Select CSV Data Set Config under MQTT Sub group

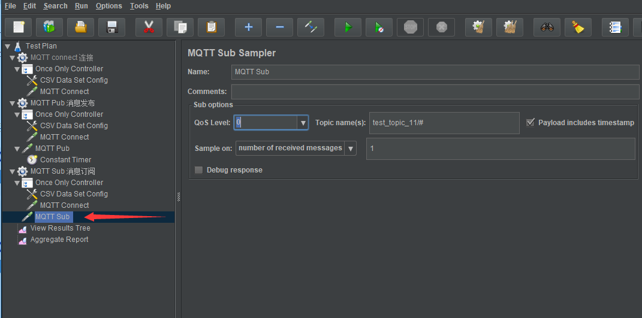[74, 194]
